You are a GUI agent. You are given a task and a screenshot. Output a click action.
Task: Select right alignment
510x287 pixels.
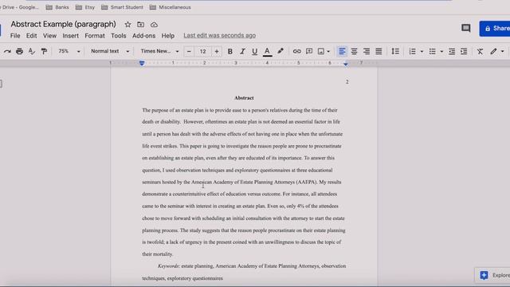367,51
